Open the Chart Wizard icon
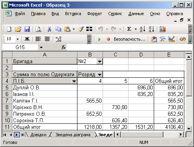194x147 pixels. pyautogui.click(x=163, y=29)
